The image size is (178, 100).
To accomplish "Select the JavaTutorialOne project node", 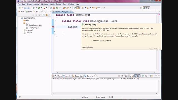I will pos(28,18).
